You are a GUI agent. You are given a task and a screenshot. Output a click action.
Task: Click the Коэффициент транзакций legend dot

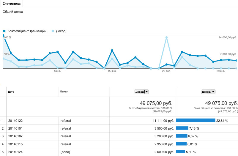pyautogui.click(x=4, y=31)
